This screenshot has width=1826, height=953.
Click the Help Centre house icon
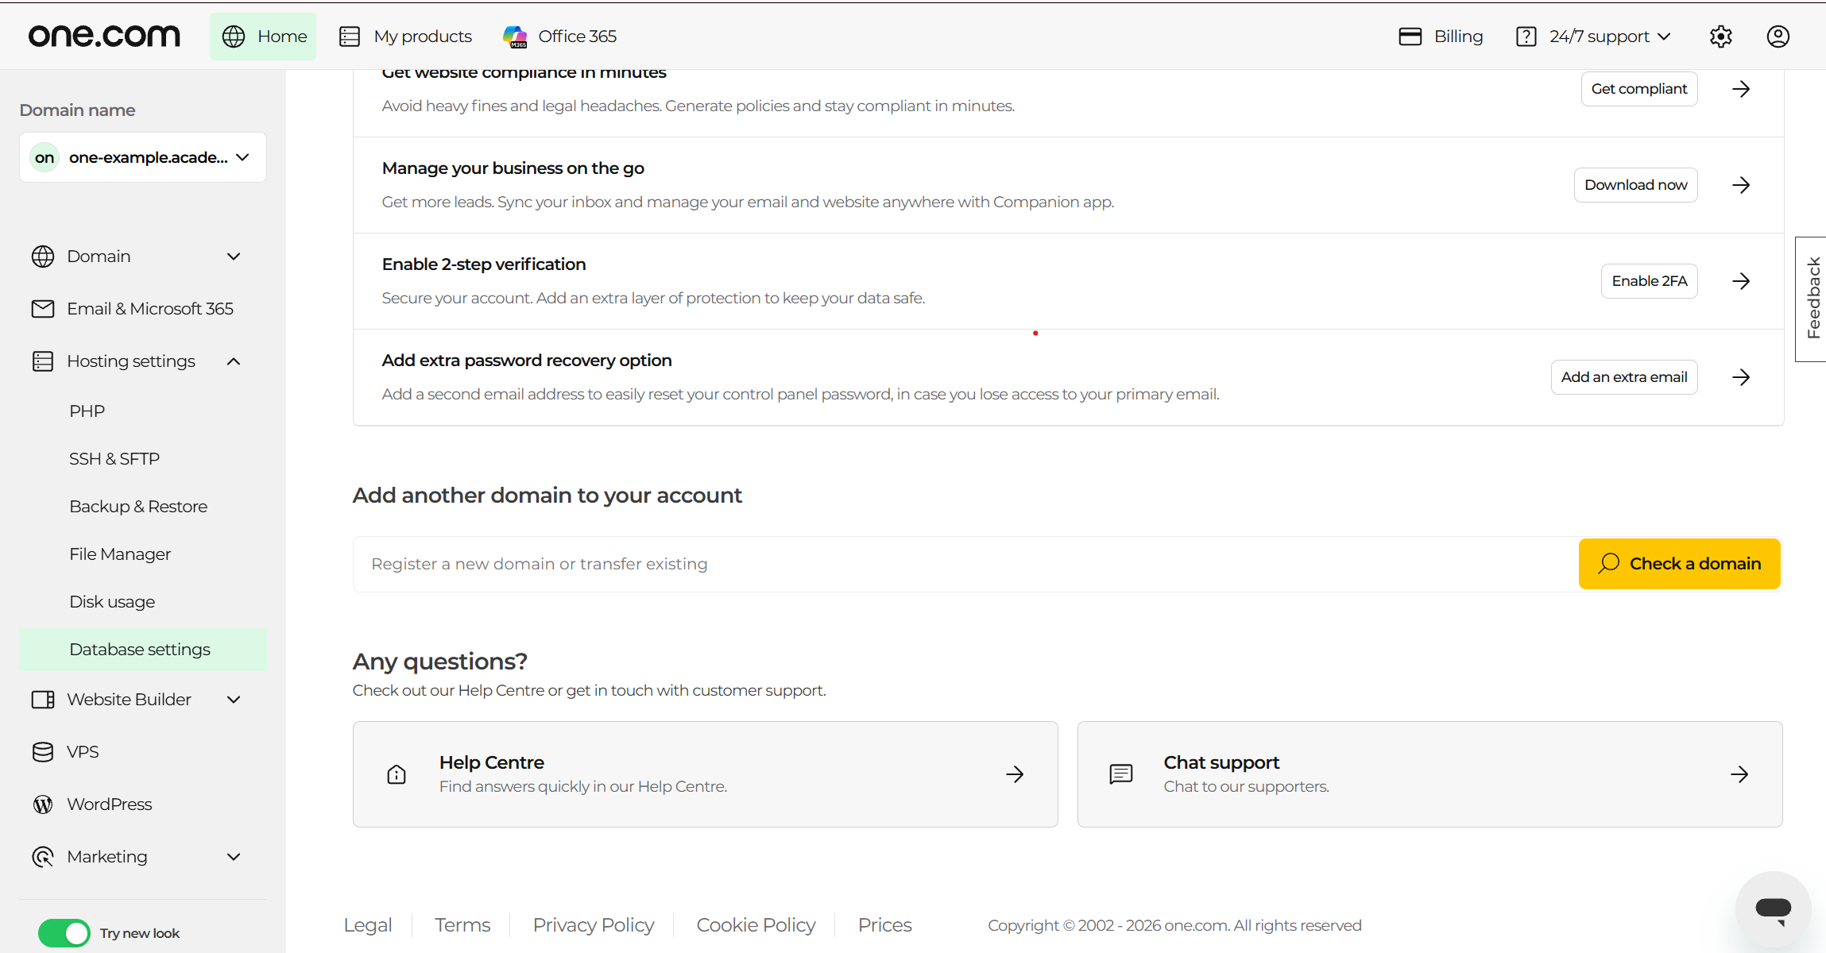(397, 774)
